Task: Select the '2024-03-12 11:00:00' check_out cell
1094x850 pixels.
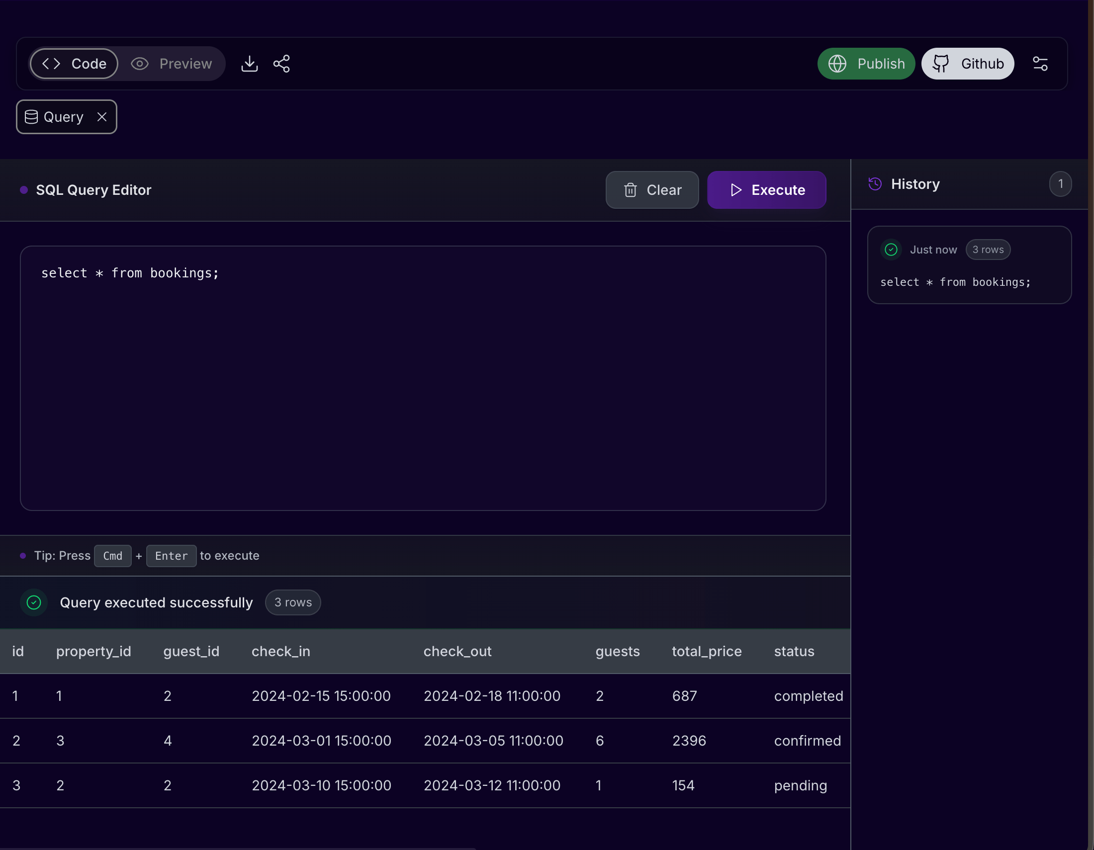Action: coord(492,786)
